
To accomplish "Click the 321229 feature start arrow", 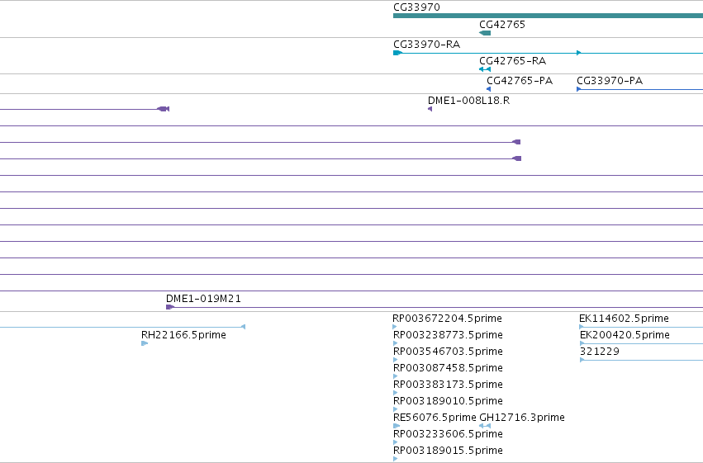I will [582, 360].
